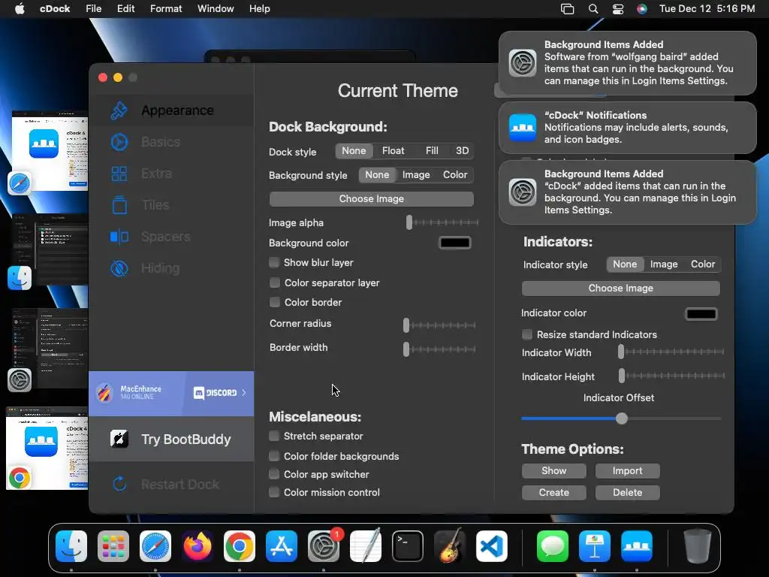Screen dimensions: 769x577
Task: Set Indicator style to Color
Action: click(x=703, y=264)
